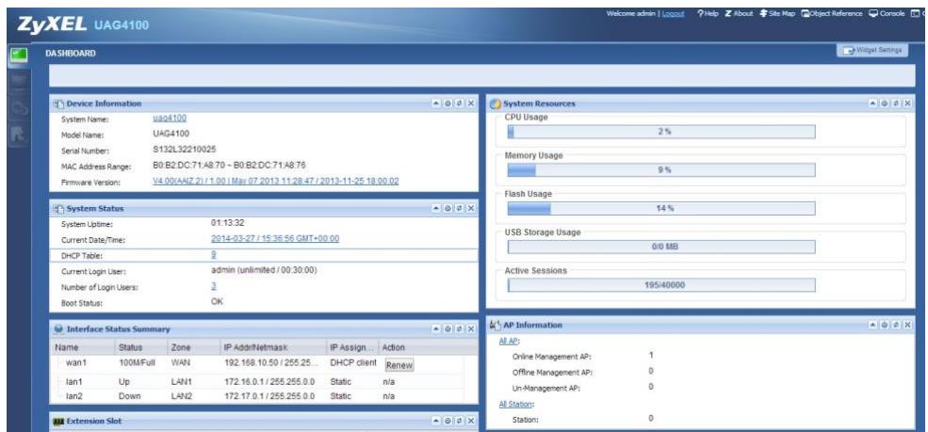Screen dimensions: 928x432
Task: Open Object Reference in the top bar
Action: pos(832,13)
